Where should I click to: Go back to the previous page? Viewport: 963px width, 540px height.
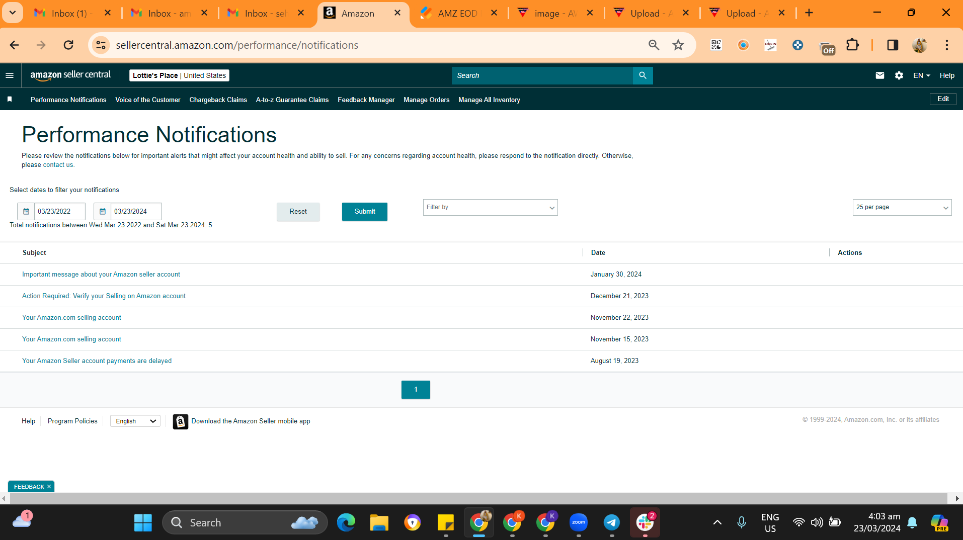[14, 45]
